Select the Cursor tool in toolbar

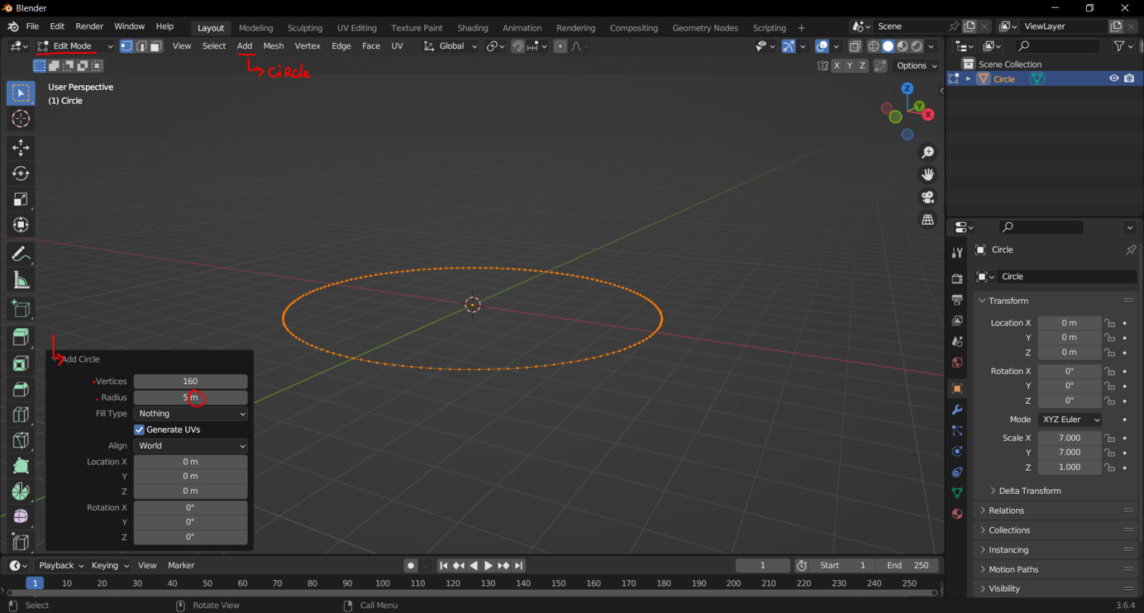tap(20, 119)
